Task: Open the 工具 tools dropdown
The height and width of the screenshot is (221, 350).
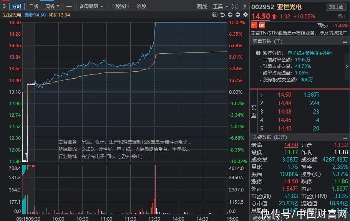Action: 221,6
